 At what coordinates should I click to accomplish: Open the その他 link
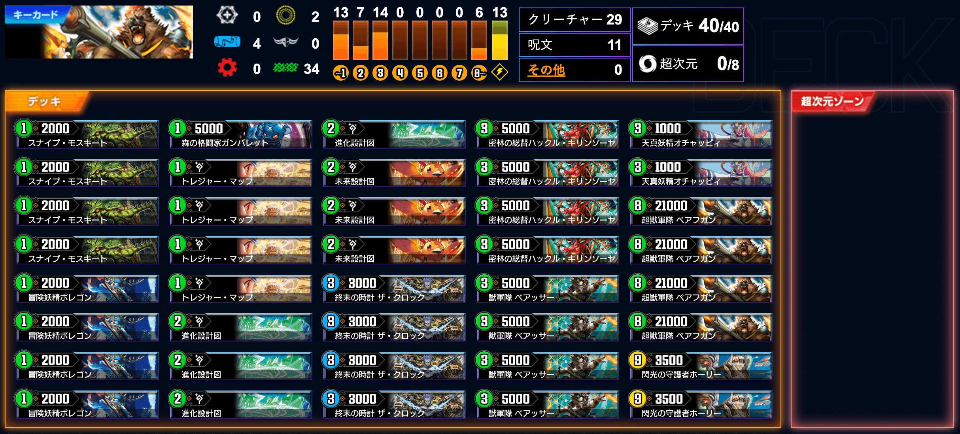point(546,70)
